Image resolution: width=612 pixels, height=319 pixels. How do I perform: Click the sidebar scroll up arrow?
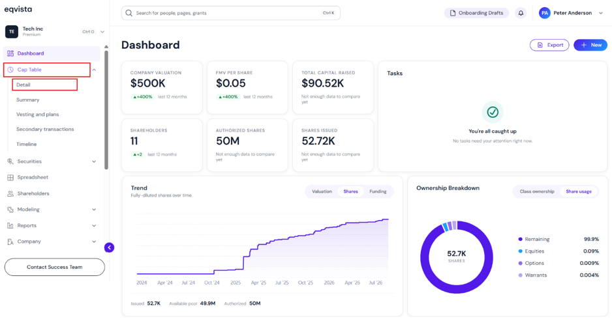[x=106, y=47]
